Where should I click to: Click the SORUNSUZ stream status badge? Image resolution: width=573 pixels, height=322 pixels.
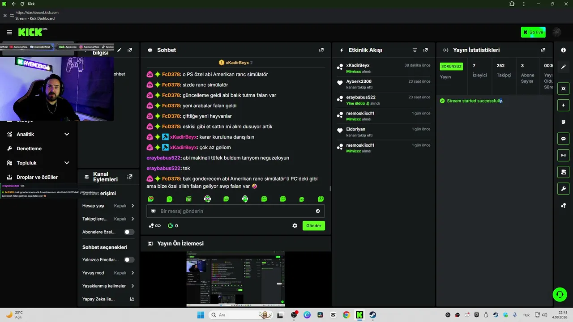451,66
